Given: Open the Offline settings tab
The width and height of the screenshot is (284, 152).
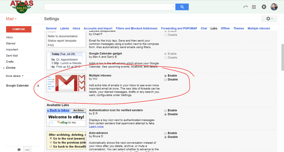Looking at the screenshot, I should coord(225,29).
